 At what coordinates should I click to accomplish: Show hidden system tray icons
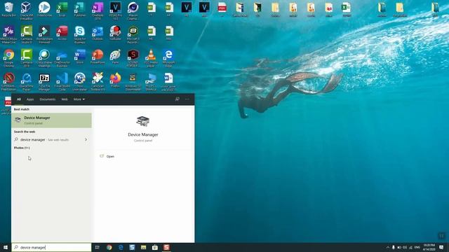coord(388,247)
